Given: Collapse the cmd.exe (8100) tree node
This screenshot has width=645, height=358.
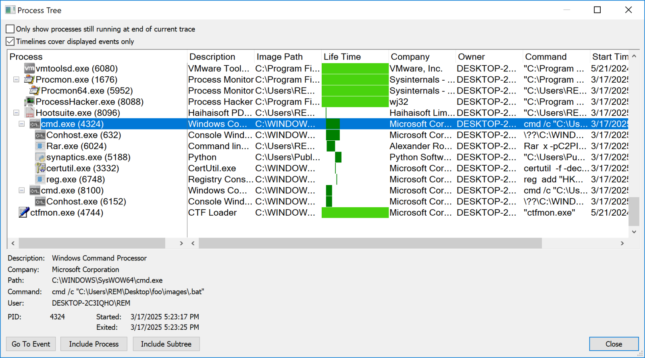Looking at the screenshot, I should pos(22,190).
